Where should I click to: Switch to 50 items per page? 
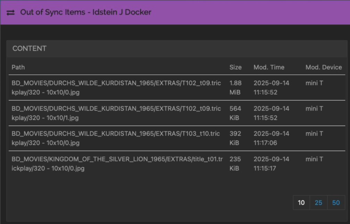pyautogui.click(x=336, y=203)
